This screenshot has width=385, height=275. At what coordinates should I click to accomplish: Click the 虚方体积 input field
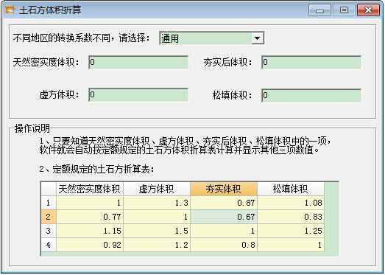138,94
